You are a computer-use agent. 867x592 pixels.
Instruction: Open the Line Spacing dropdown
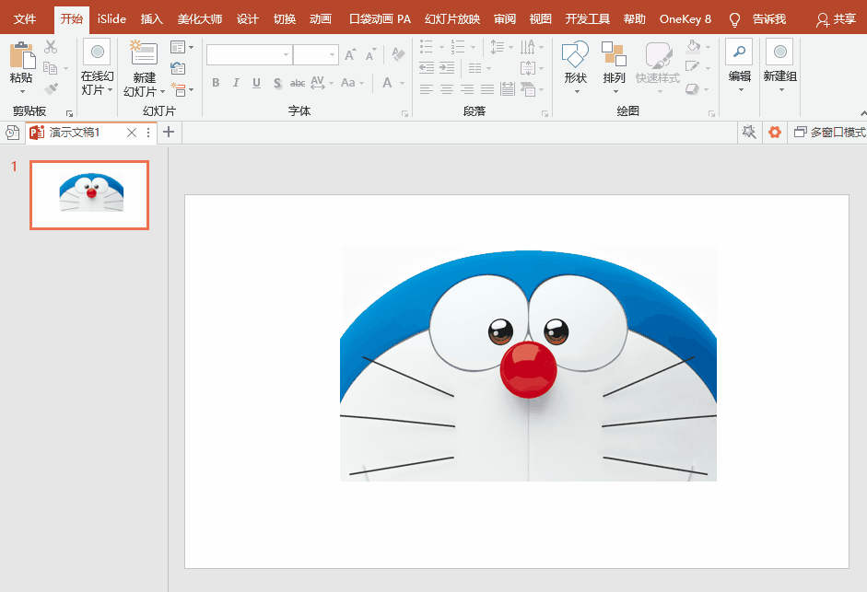point(501,47)
